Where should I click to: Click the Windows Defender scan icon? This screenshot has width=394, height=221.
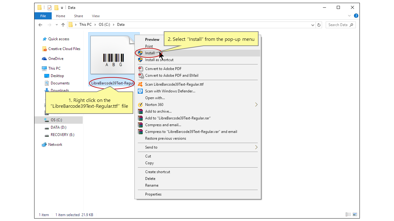[x=140, y=91]
